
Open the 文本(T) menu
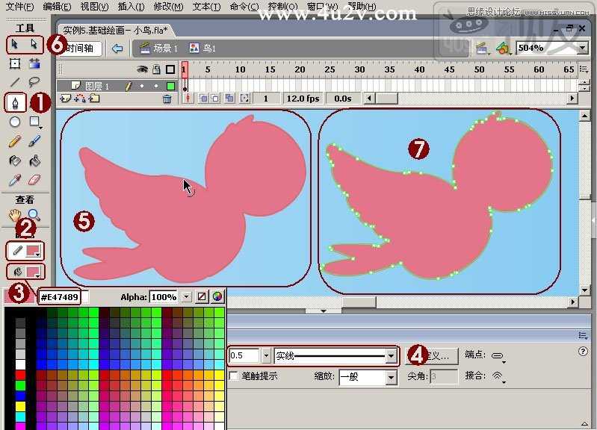206,7
